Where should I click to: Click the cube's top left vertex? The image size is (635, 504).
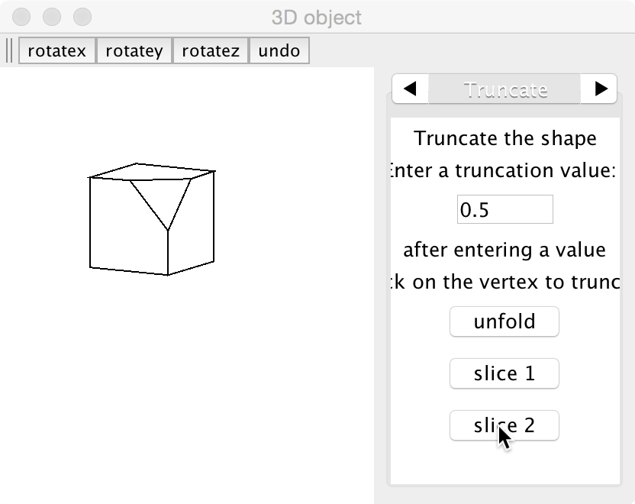pyautogui.click(x=90, y=177)
